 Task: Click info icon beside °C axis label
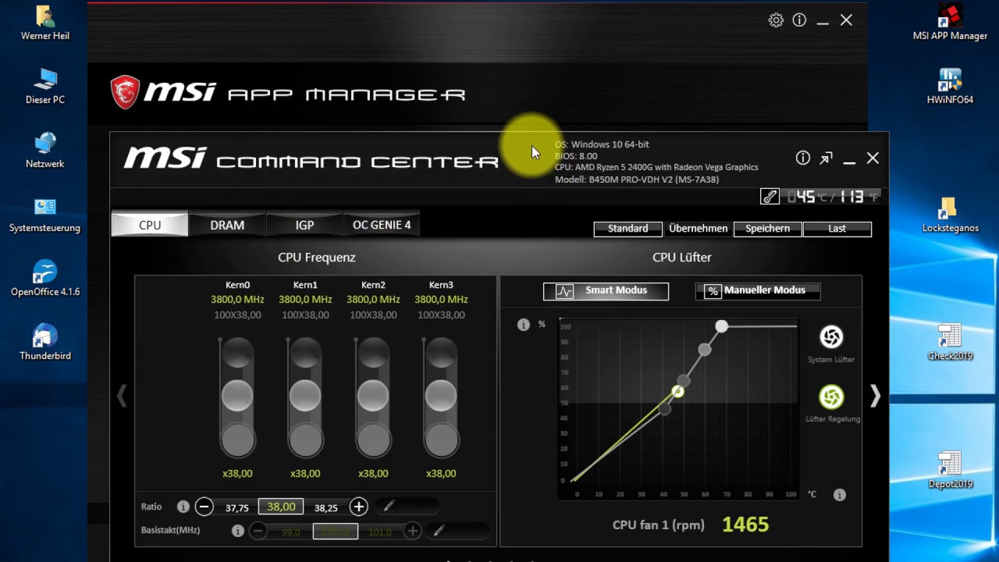click(x=840, y=495)
